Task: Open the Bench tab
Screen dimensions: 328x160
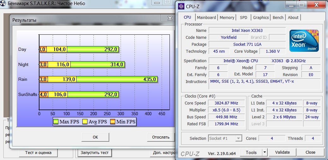Action: 278,18
